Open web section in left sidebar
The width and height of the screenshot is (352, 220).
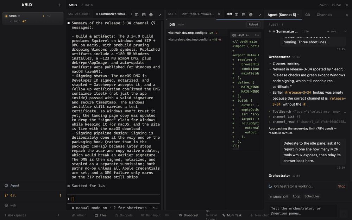(x=33, y=205)
